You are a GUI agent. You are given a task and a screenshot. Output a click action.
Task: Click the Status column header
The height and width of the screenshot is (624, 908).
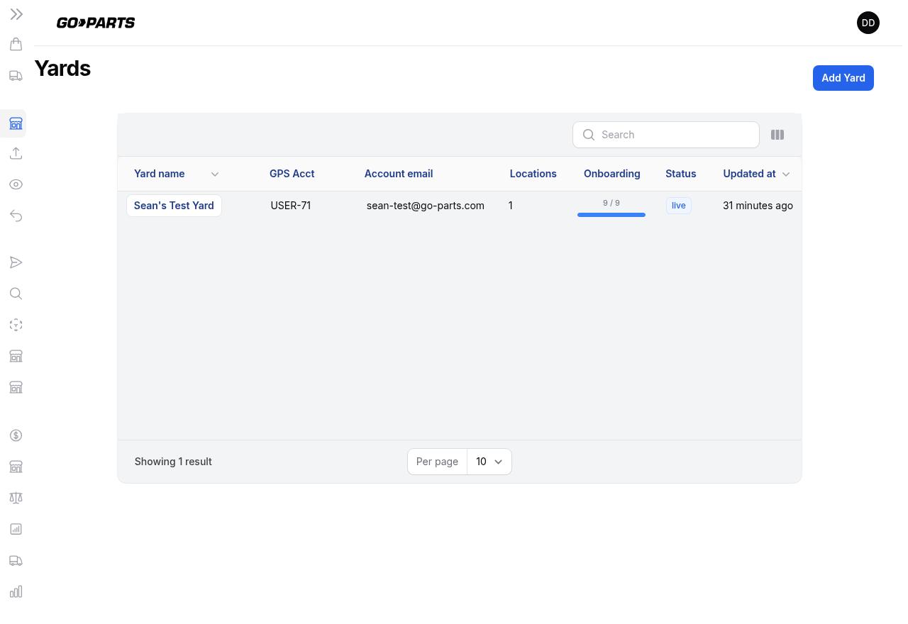pos(681,174)
